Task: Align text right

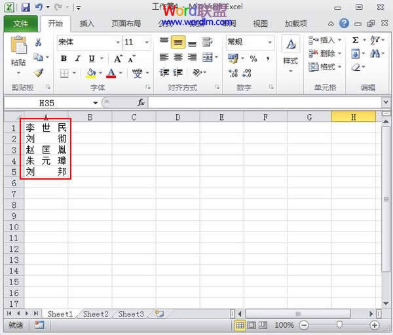Action: 192,58
